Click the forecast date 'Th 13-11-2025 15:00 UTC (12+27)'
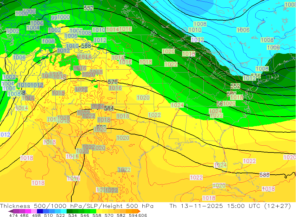 (230, 206)
